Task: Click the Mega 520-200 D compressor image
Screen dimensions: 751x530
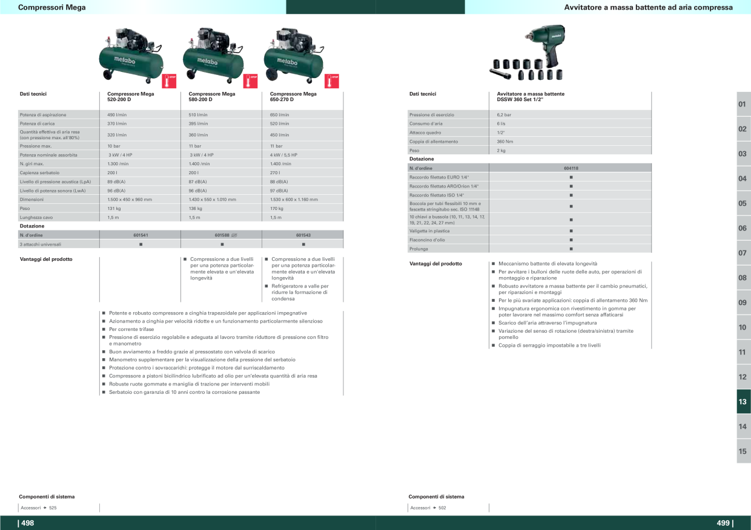Action: pos(131,54)
